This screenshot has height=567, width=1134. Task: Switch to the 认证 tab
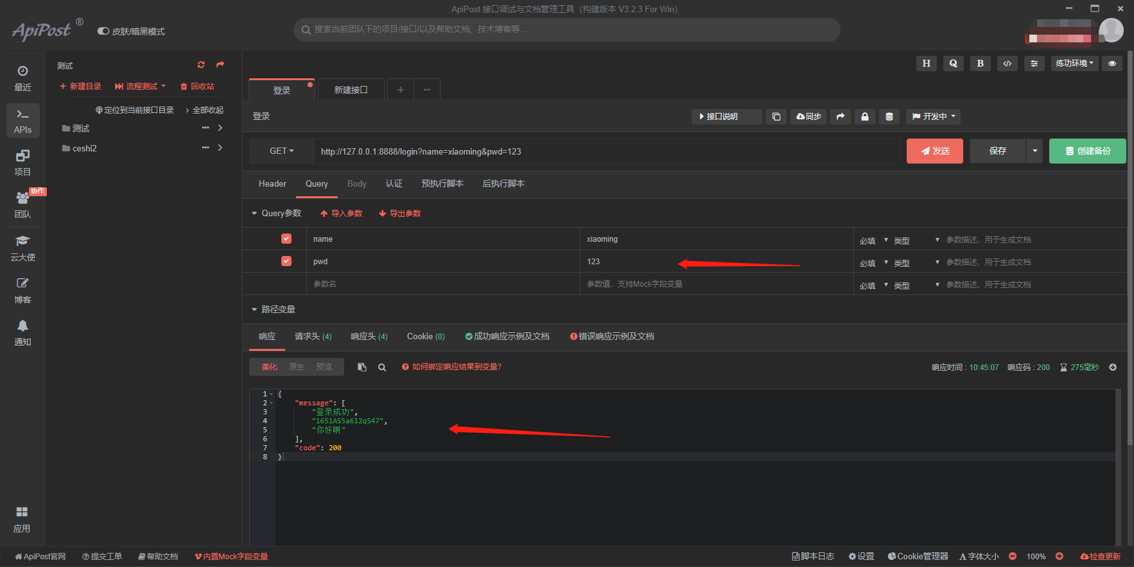click(x=394, y=184)
